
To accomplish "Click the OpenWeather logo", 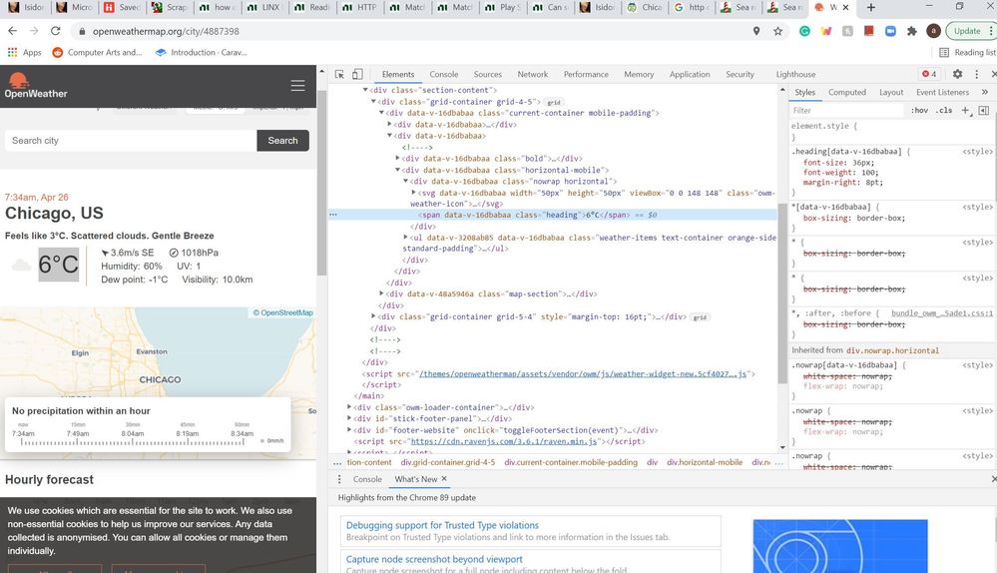I will pyautogui.click(x=36, y=86).
